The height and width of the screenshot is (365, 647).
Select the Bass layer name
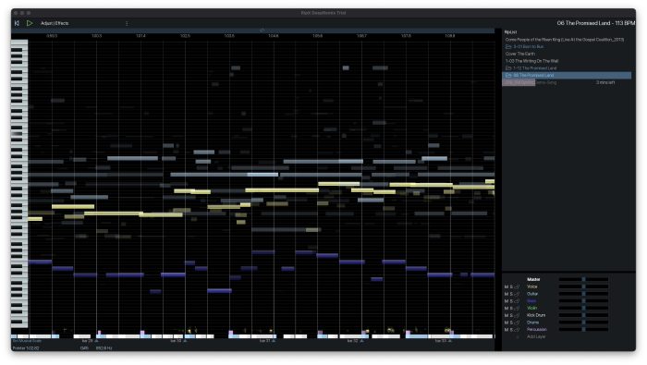tap(531, 301)
